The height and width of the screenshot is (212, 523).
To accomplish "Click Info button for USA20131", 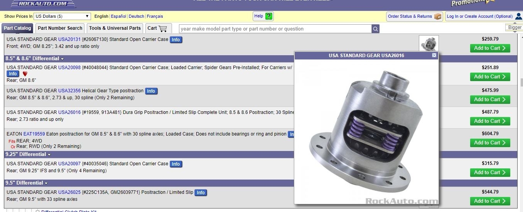I will pyautogui.click(x=176, y=40).
